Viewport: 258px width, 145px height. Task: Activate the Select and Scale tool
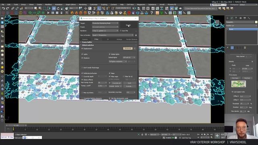tap(62, 8)
